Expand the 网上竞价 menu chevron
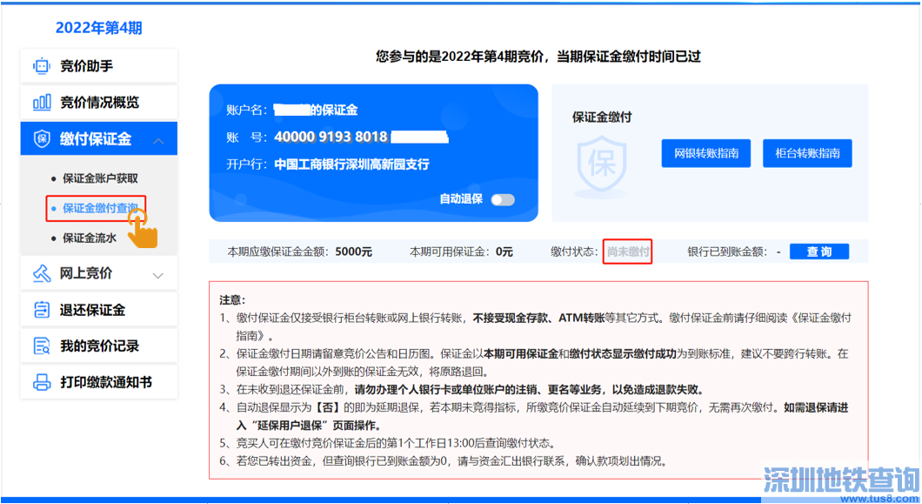The image size is (922, 504). 157,275
